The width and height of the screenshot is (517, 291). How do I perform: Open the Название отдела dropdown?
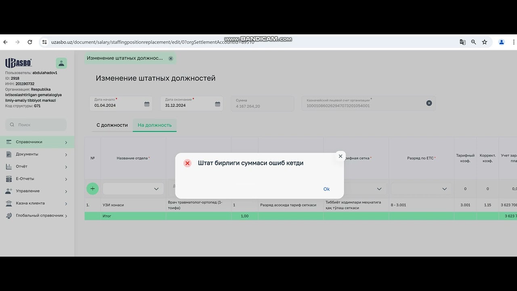[133, 189]
